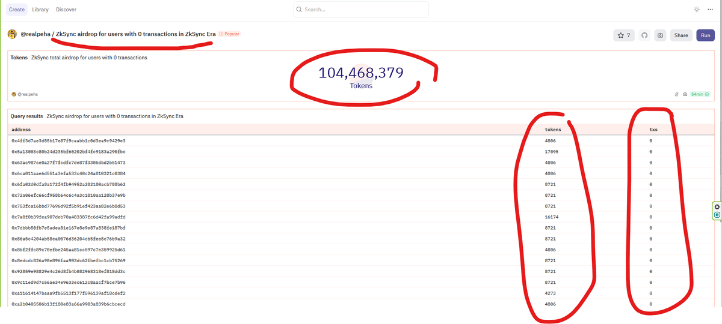Viewport: 722px width, 324px height.
Task: Select address starting 0x72a06efc66cf95
Action: [x=69, y=195]
